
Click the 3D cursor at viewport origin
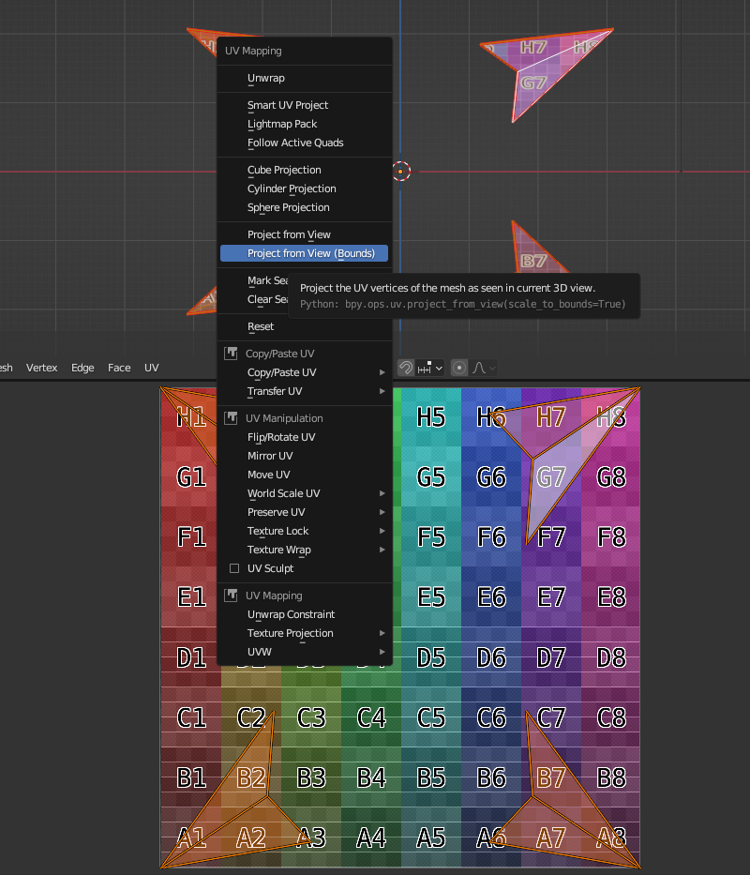pos(400,172)
